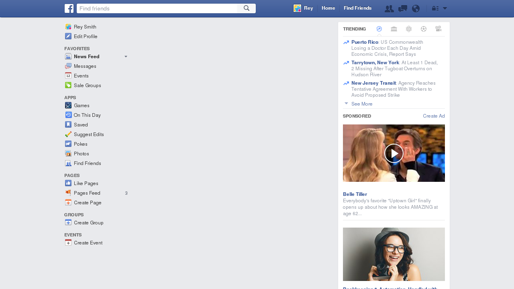The height and width of the screenshot is (289, 514).
Task: Click the Find friends search field
Action: click(157, 8)
